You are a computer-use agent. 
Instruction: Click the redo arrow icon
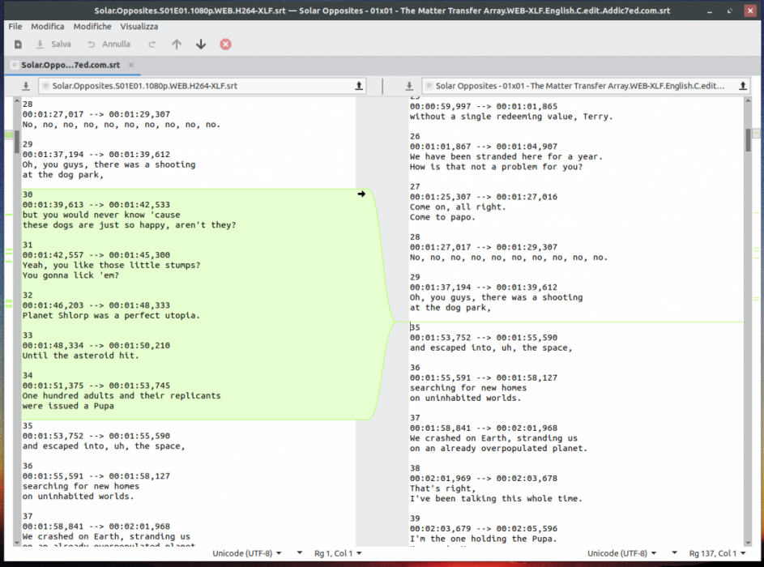click(x=152, y=45)
